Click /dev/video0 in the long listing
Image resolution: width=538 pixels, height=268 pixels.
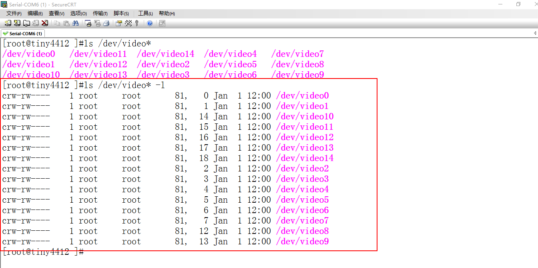(x=302, y=96)
